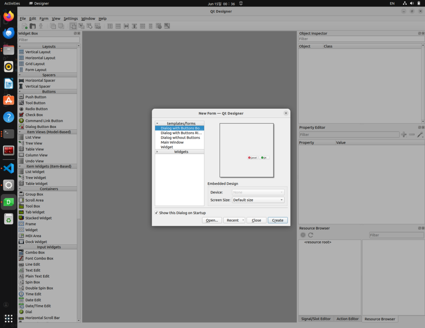Select the Edit Buddies mode icon
This screenshot has width=425, height=328.
coord(90,26)
